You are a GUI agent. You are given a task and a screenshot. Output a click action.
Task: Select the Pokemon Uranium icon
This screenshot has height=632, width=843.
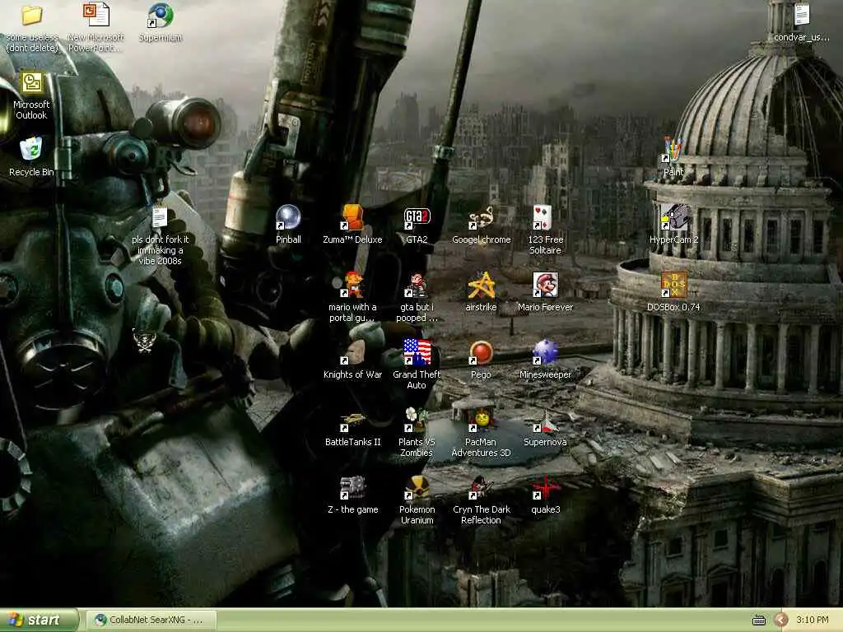tap(417, 487)
